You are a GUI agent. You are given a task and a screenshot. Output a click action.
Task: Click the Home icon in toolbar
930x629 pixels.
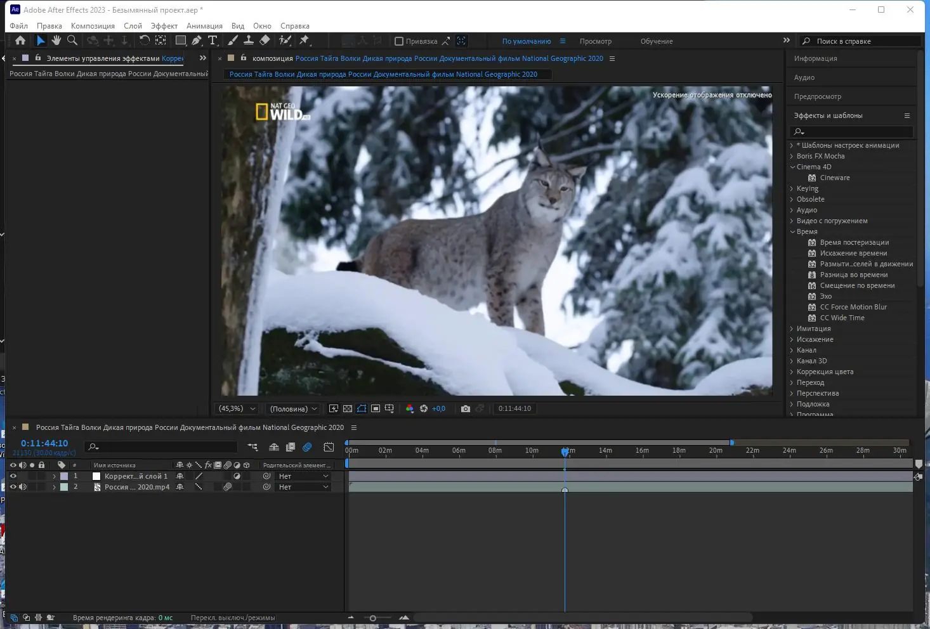(20, 41)
